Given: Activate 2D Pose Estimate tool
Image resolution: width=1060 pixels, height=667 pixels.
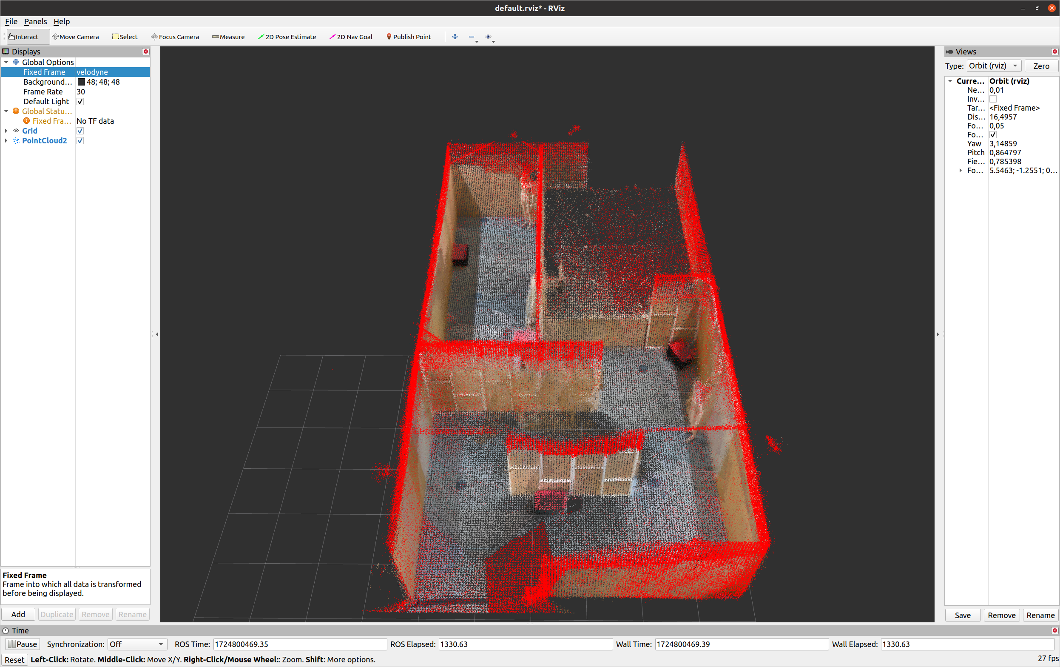Looking at the screenshot, I should [x=287, y=37].
